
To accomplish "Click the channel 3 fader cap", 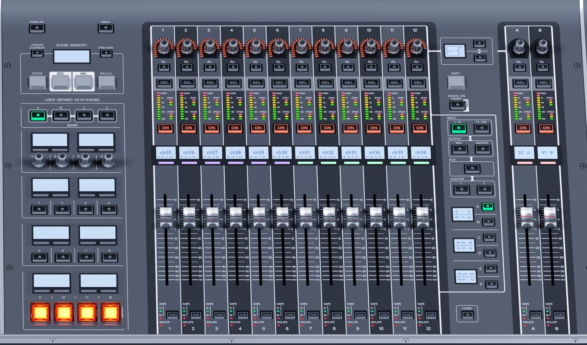I will [x=212, y=217].
